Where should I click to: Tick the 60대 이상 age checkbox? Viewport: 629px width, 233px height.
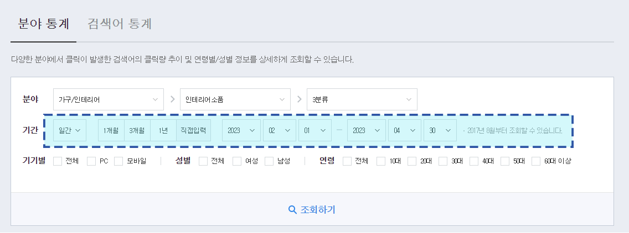pyautogui.click(x=536, y=161)
